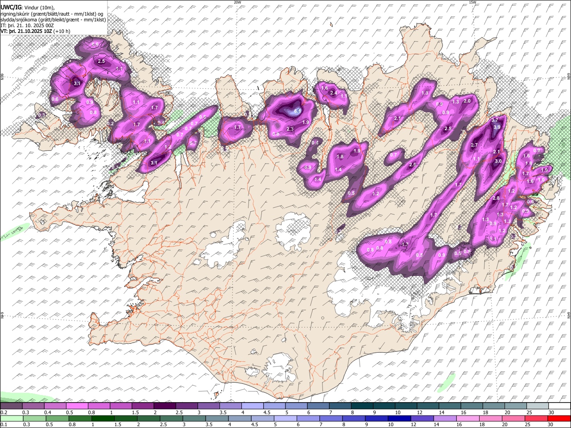
Task: Click the '2.4' precipitation value on the map
Action: coord(333,93)
